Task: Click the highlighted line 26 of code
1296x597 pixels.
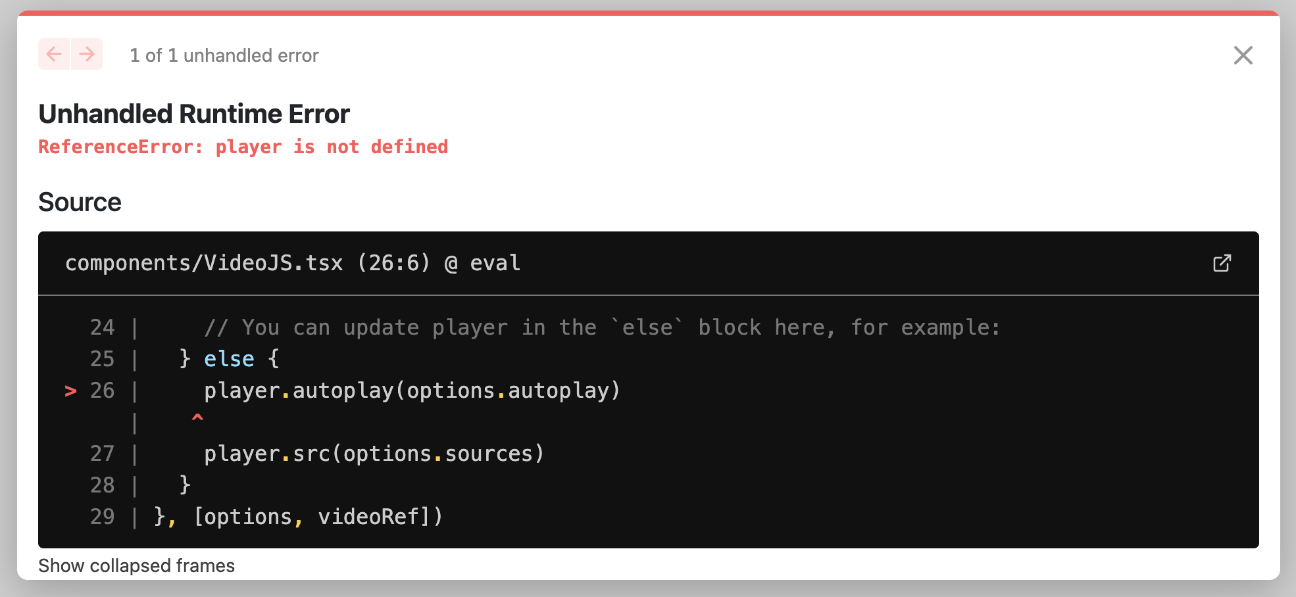Action: click(x=412, y=390)
